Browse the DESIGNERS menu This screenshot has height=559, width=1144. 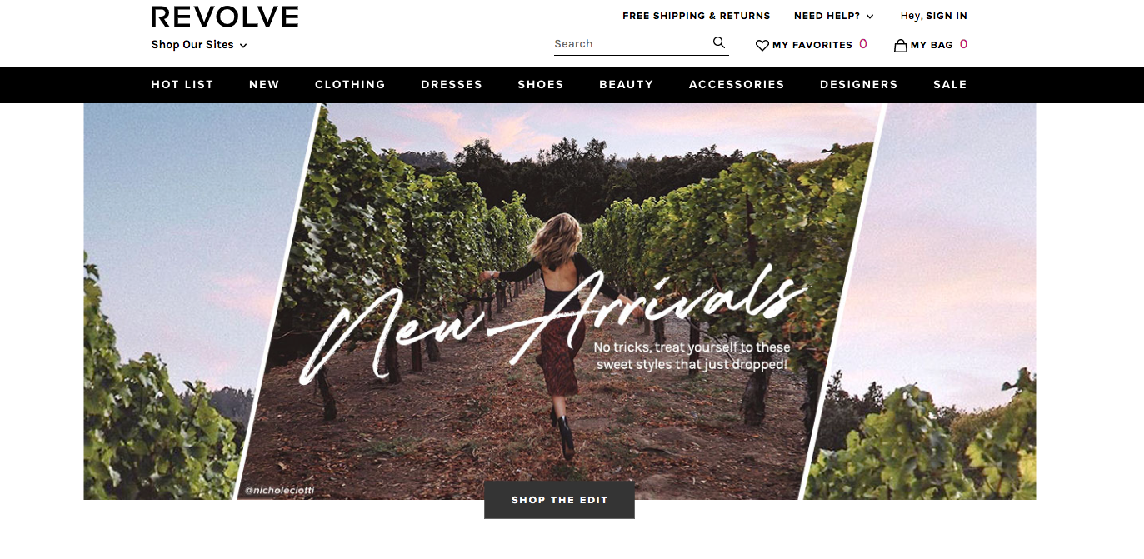pos(859,84)
